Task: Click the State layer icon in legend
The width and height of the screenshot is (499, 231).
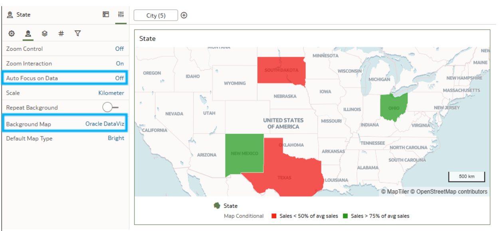Action: (217, 205)
